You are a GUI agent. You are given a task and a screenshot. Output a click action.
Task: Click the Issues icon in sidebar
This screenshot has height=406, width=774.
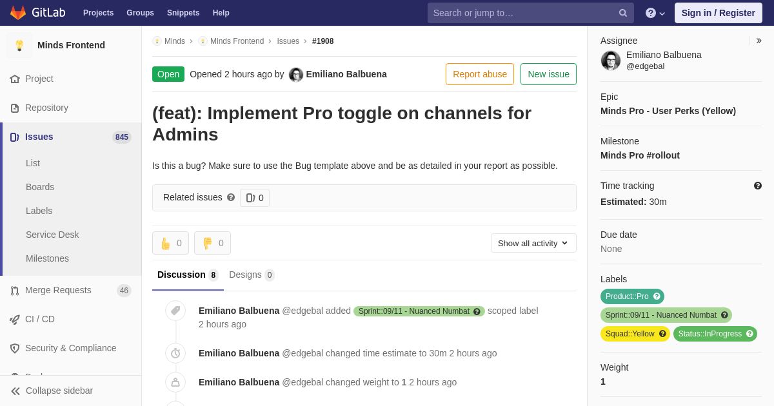15,137
